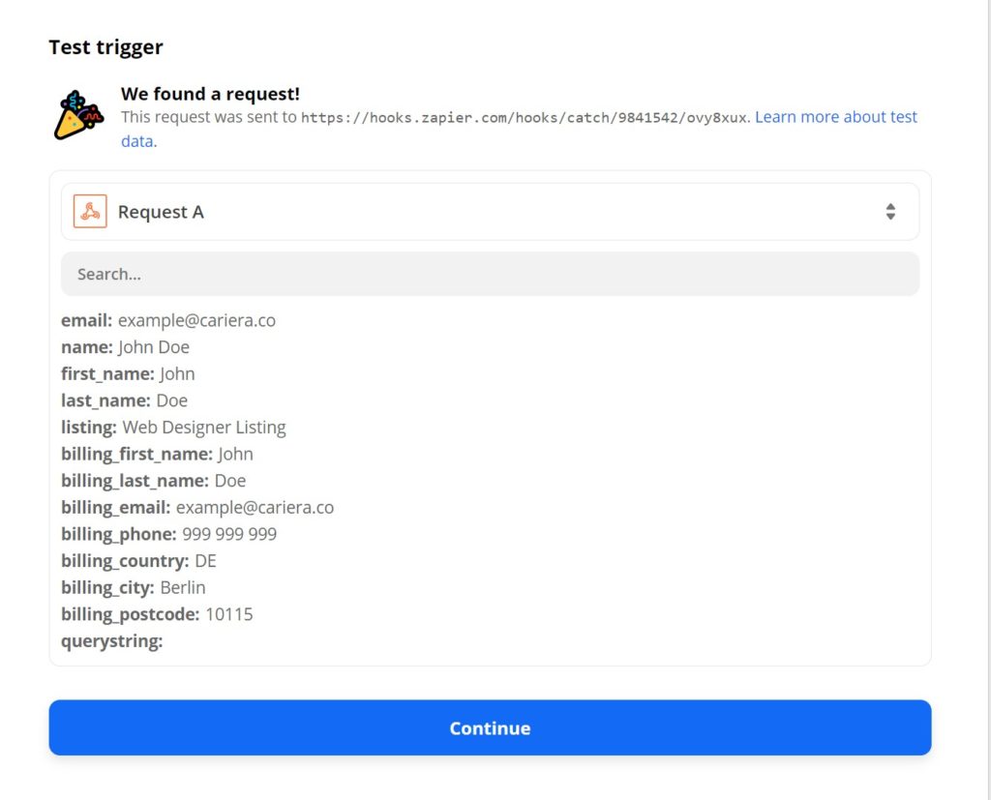The image size is (991, 800).
Task: Click the email value example@cariera.co
Action: 196,320
